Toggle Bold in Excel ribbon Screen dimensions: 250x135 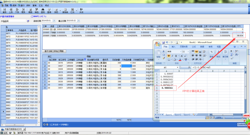pyautogui.click(x=169, y=56)
